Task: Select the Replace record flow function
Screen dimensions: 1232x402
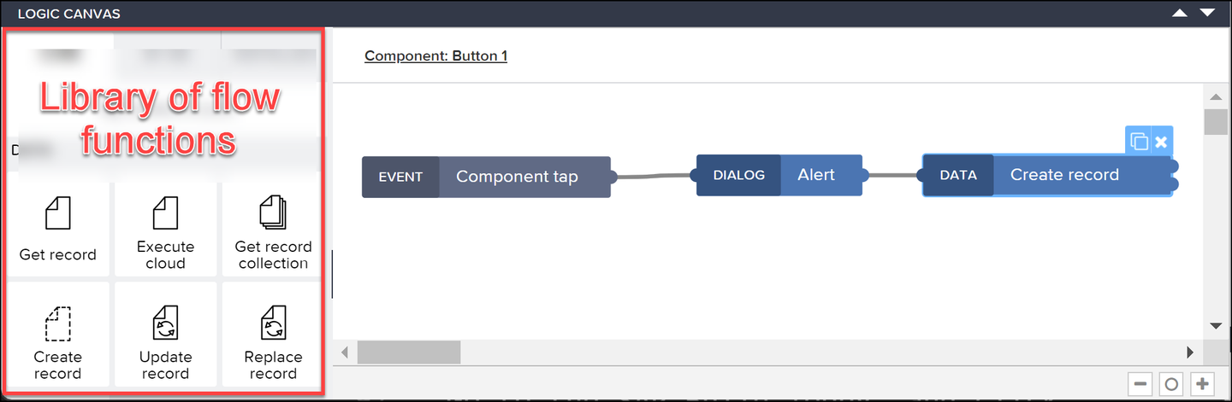Action: (272, 335)
